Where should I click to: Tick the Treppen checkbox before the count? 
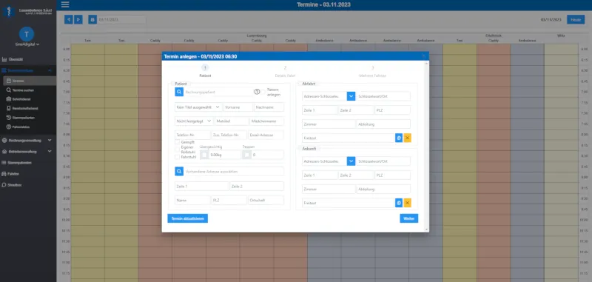click(x=246, y=155)
